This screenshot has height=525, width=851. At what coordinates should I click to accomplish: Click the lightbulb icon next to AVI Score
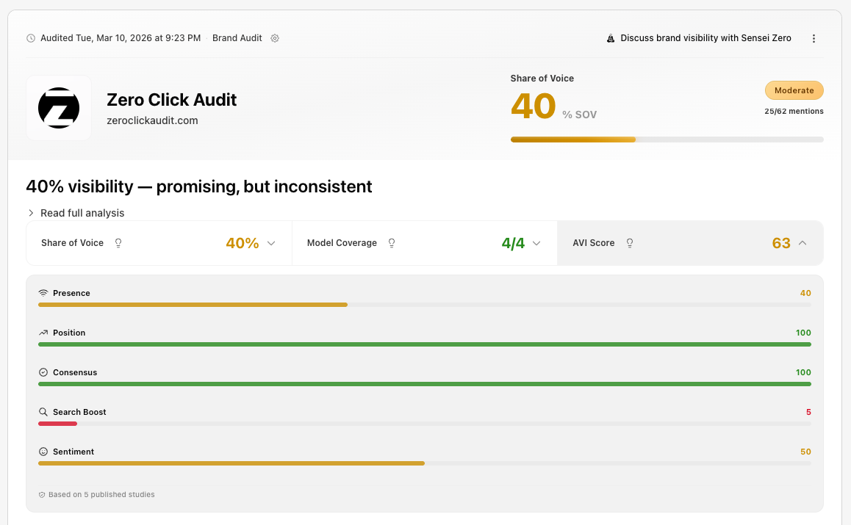click(629, 243)
